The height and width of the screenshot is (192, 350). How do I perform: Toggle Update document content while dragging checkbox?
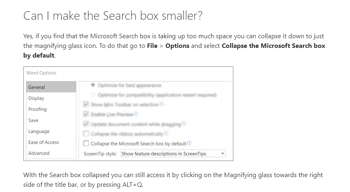coord(86,124)
